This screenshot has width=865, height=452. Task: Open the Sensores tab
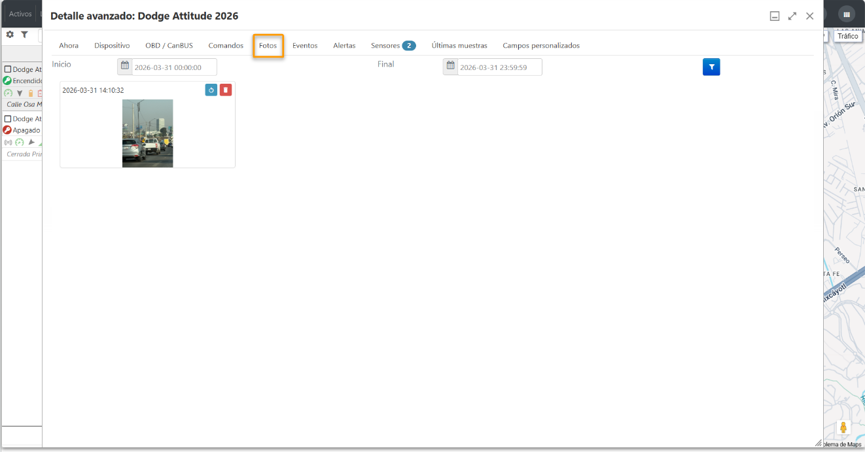pyautogui.click(x=393, y=46)
